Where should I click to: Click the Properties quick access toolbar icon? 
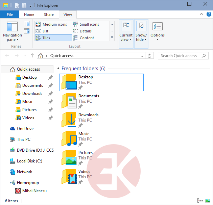point(17,5)
